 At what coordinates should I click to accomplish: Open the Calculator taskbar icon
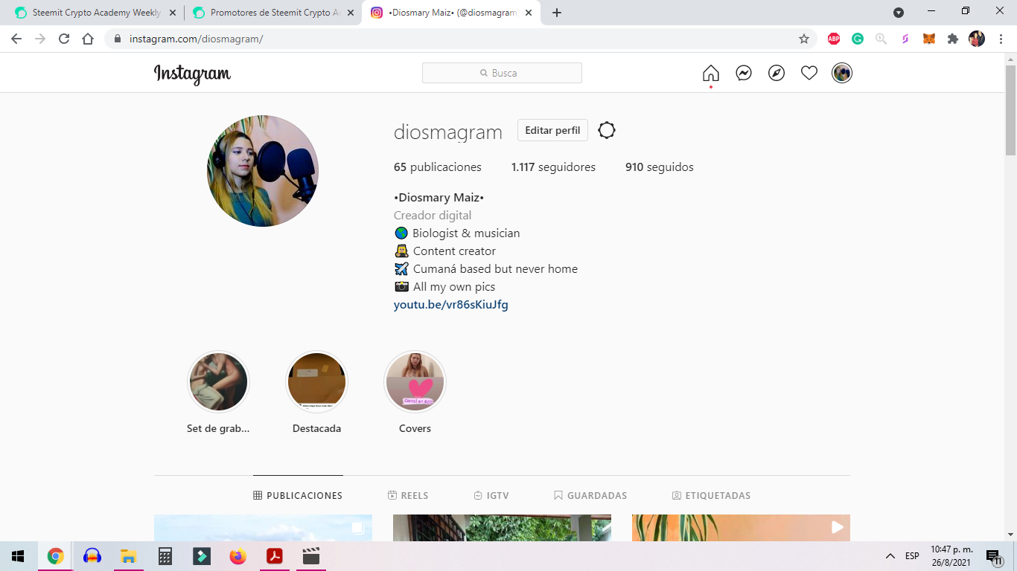click(165, 556)
